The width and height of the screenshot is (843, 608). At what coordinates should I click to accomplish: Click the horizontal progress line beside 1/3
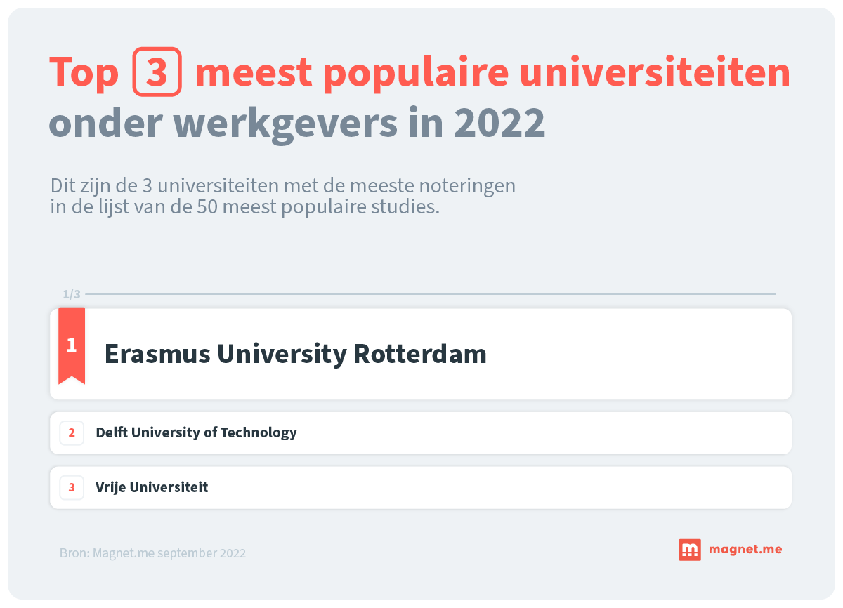(x=430, y=294)
